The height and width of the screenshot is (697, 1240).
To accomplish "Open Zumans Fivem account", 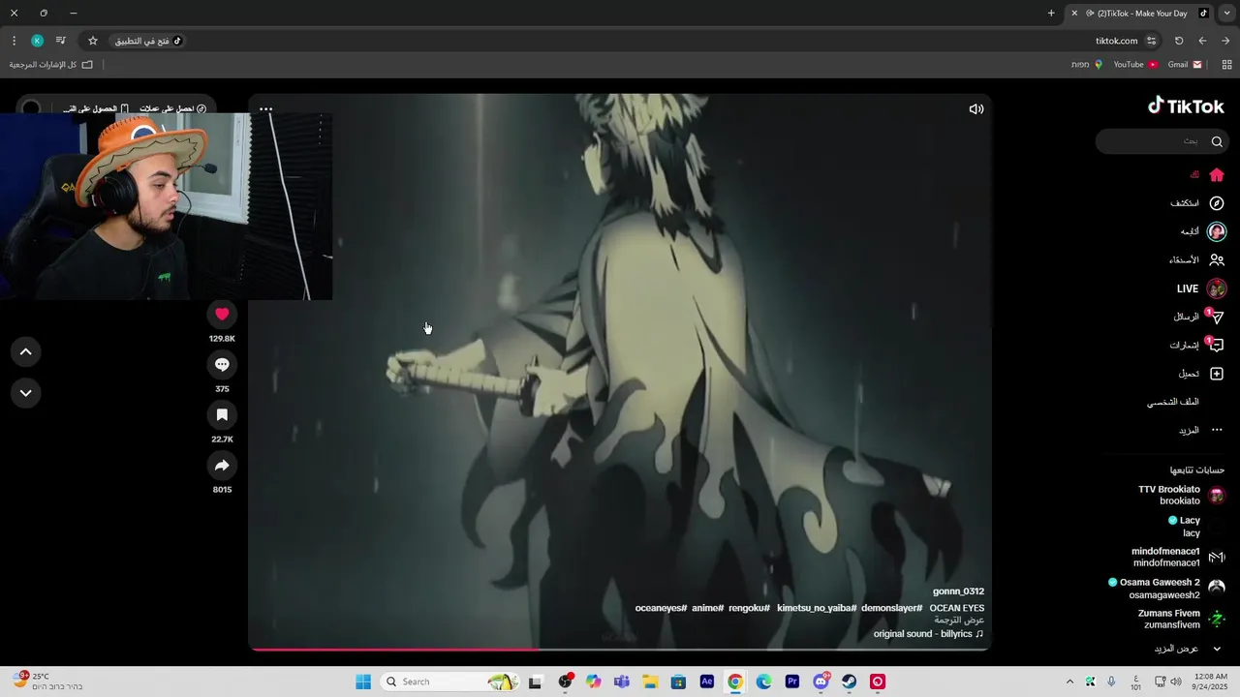I will [1182, 620].
